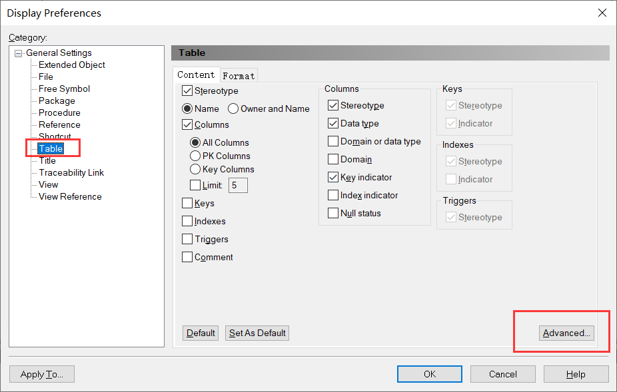Open Help for display preferences

pyautogui.click(x=576, y=374)
